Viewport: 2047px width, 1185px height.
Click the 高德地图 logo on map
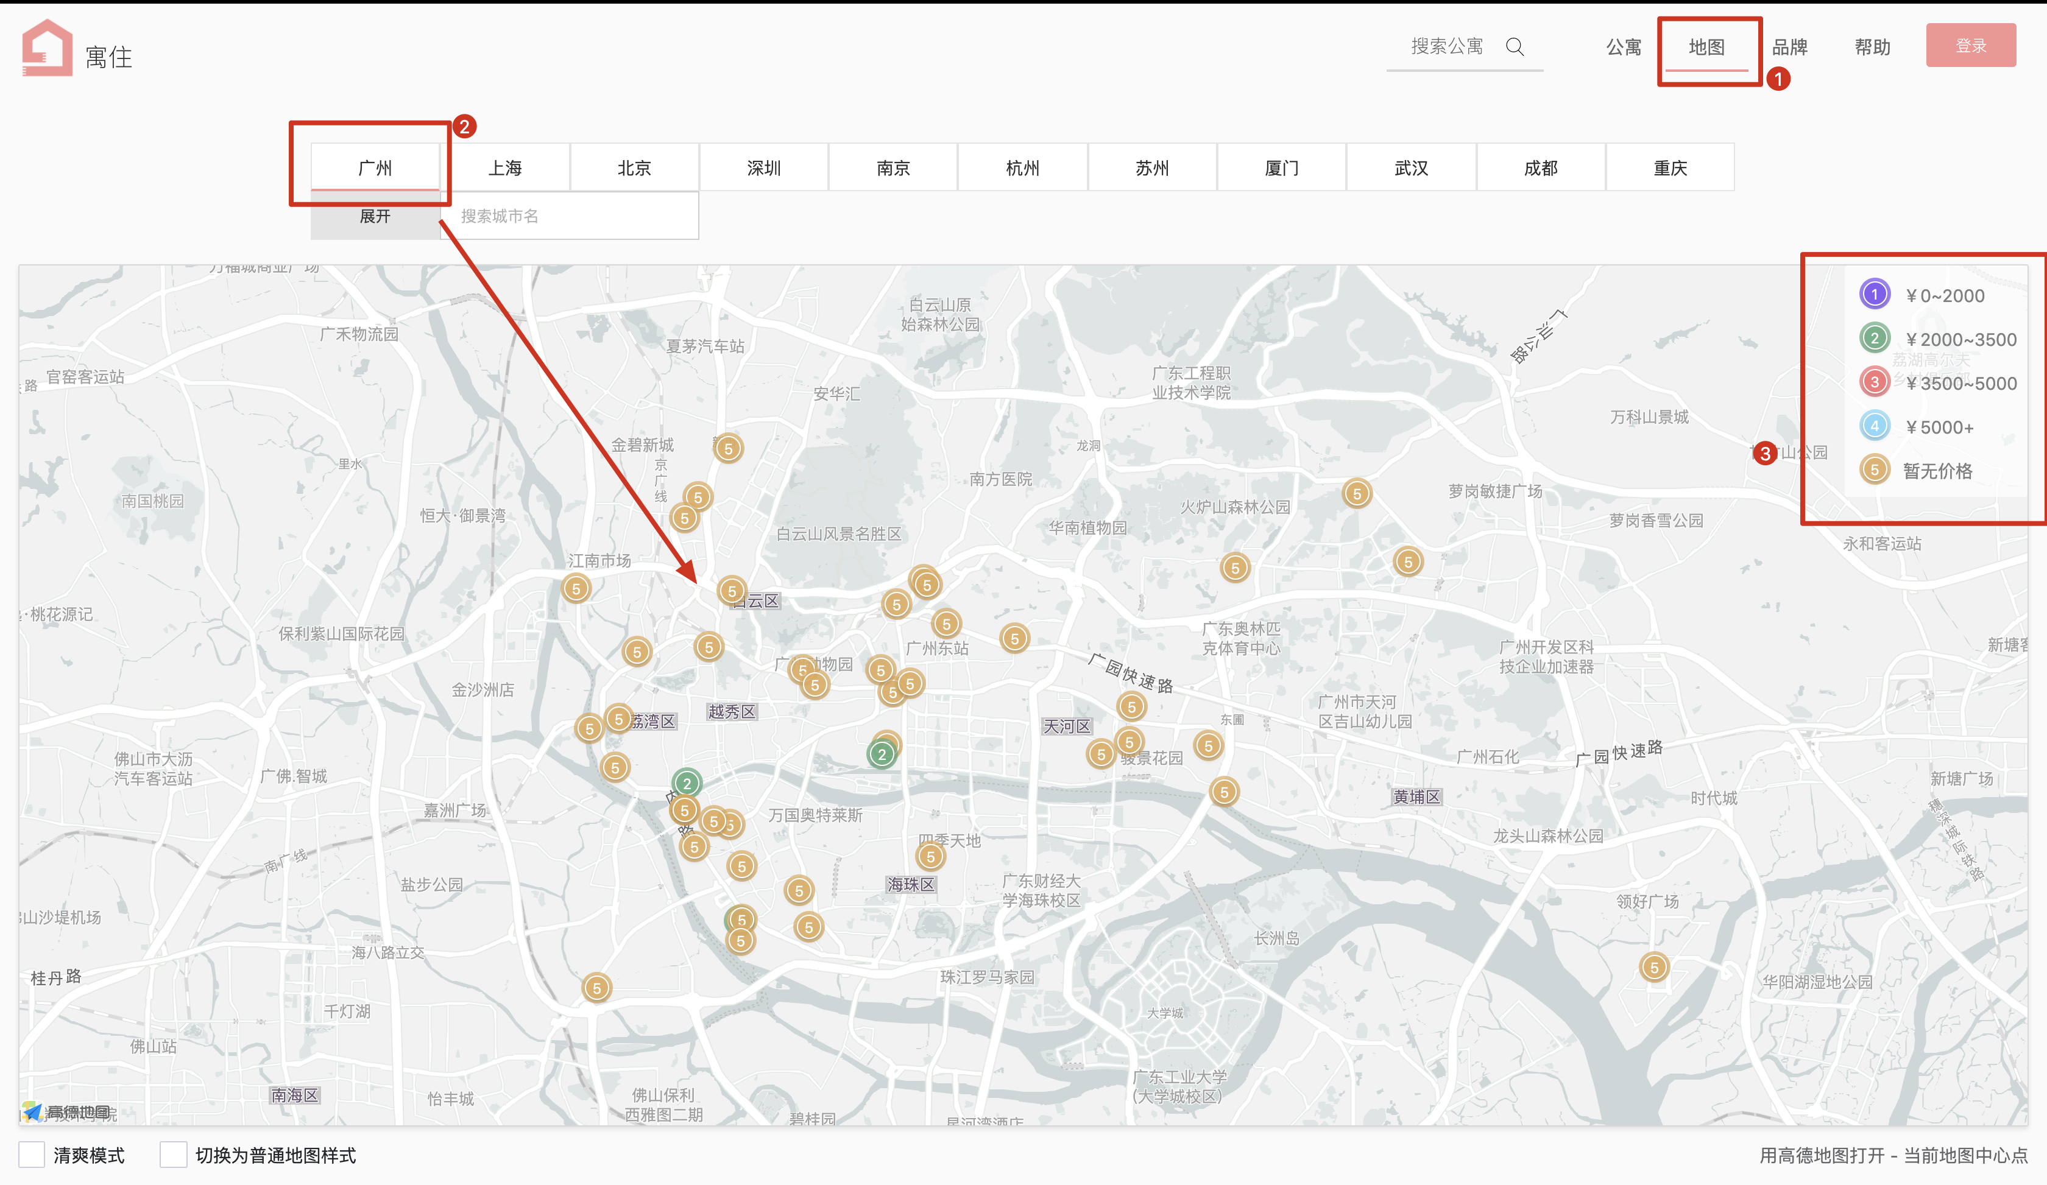click(x=66, y=1112)
